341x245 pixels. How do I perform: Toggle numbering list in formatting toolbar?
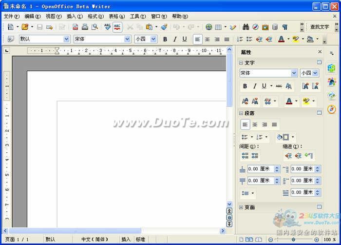point(240,39)
